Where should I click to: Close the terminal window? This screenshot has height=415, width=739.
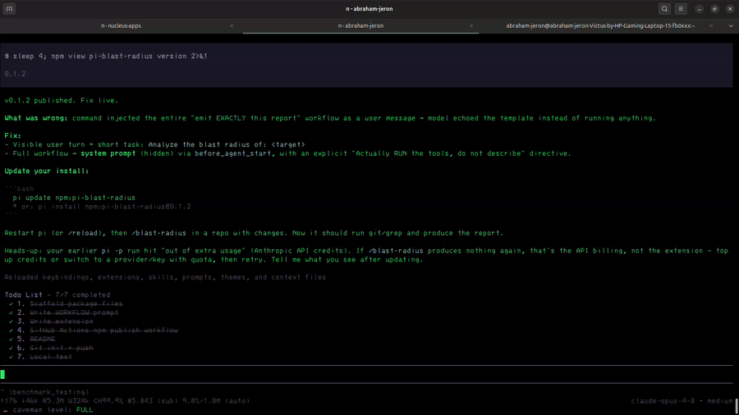click(730, 9)
